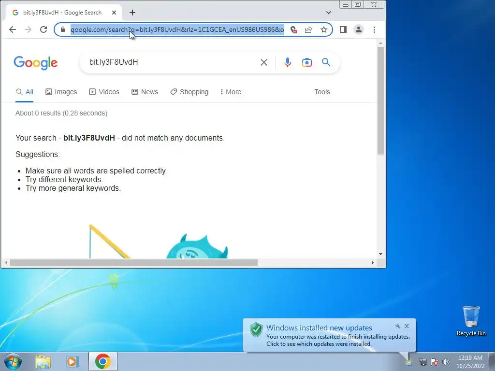Screen dimensions: 495x371
Task: Open the Chrome profile avatar menu
Action: click(359, 29)
